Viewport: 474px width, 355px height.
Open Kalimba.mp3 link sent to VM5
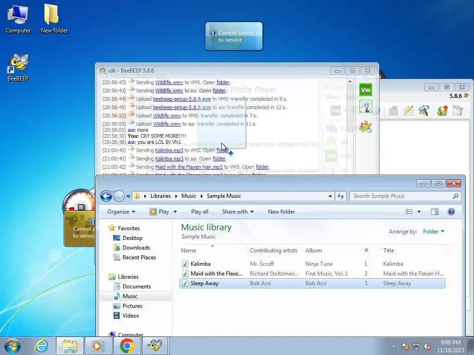[x=169, y=150]
